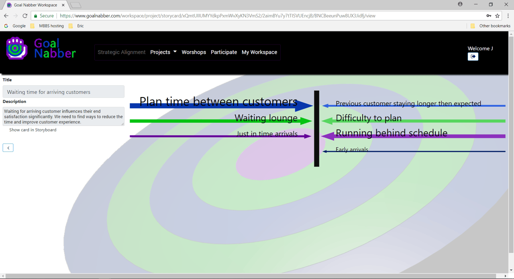Go to Worshops page
This screenshot has width=514, height=279.
tap(194, 52)
